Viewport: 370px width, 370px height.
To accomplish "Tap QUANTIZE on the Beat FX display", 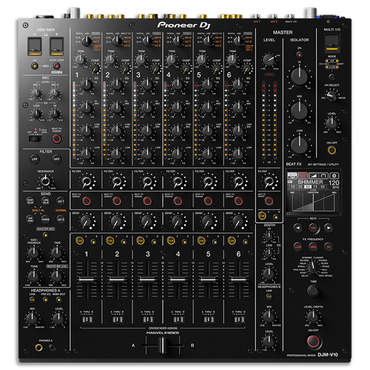I will (303, 176).
